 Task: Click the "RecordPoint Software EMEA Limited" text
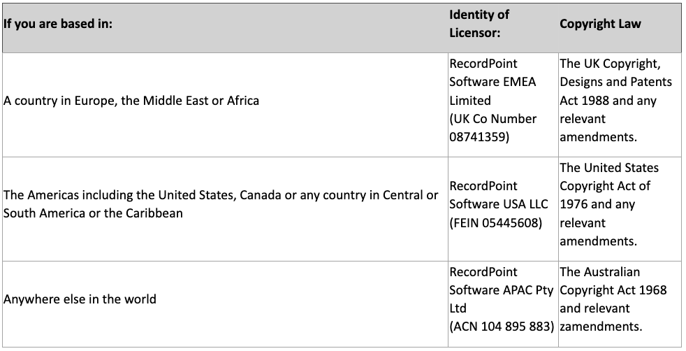(x=492, y=82)
